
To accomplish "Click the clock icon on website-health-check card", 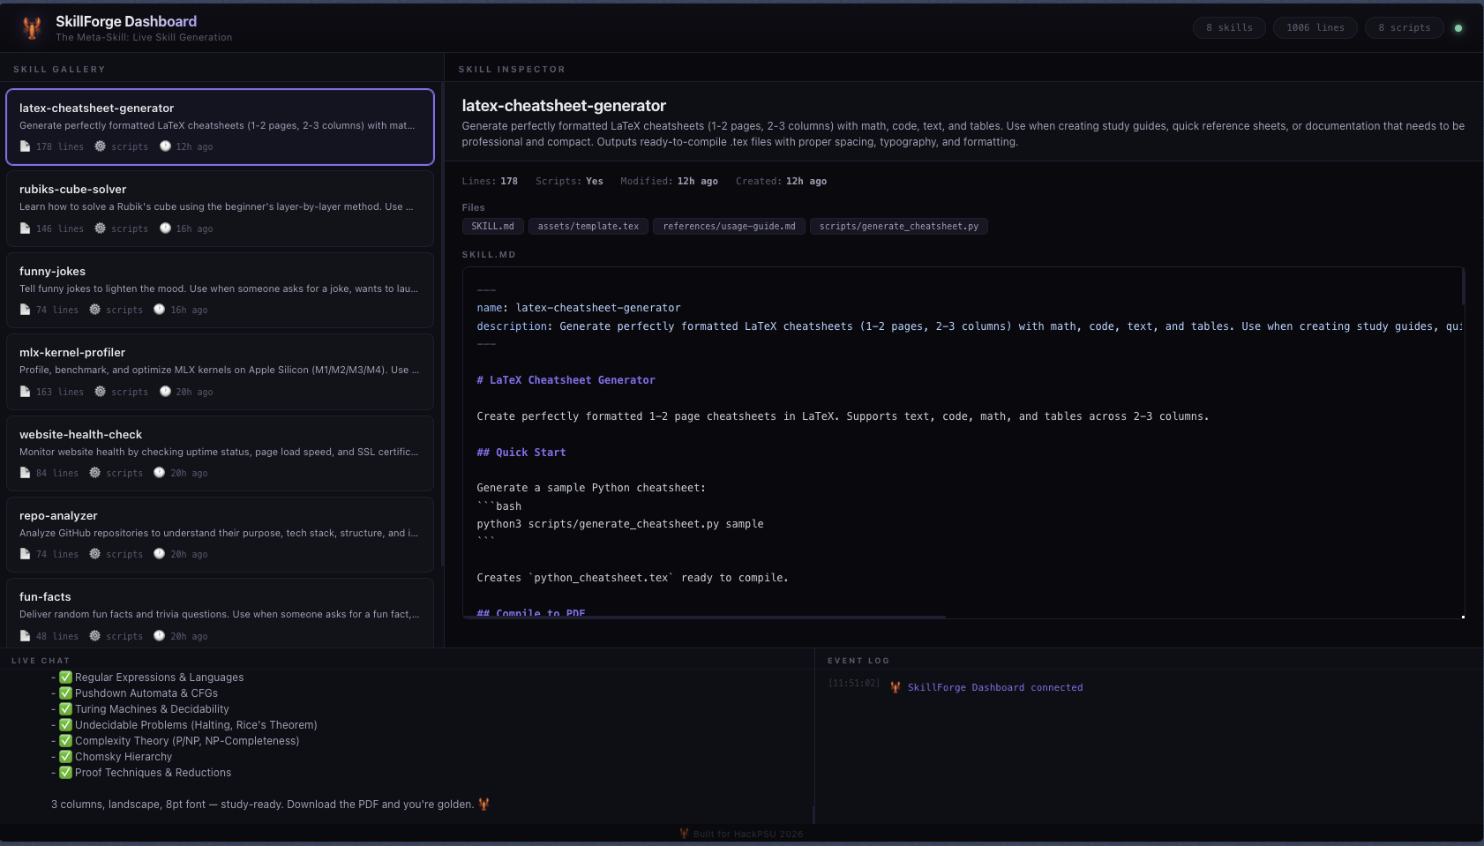I will point(160,473).
